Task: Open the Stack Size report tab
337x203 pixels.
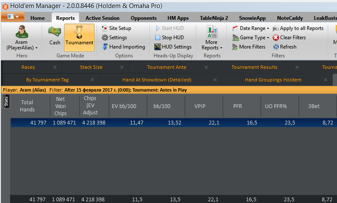Action: point(91,67)
